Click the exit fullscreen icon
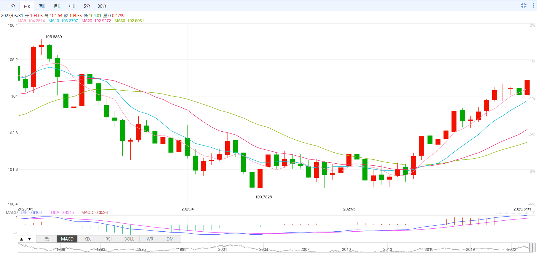Viewport: 537px width, 263px height. 524,5
